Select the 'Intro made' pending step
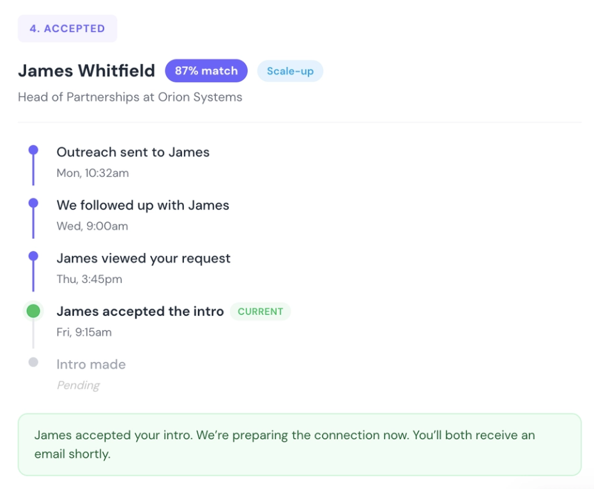 pos(91,365)
